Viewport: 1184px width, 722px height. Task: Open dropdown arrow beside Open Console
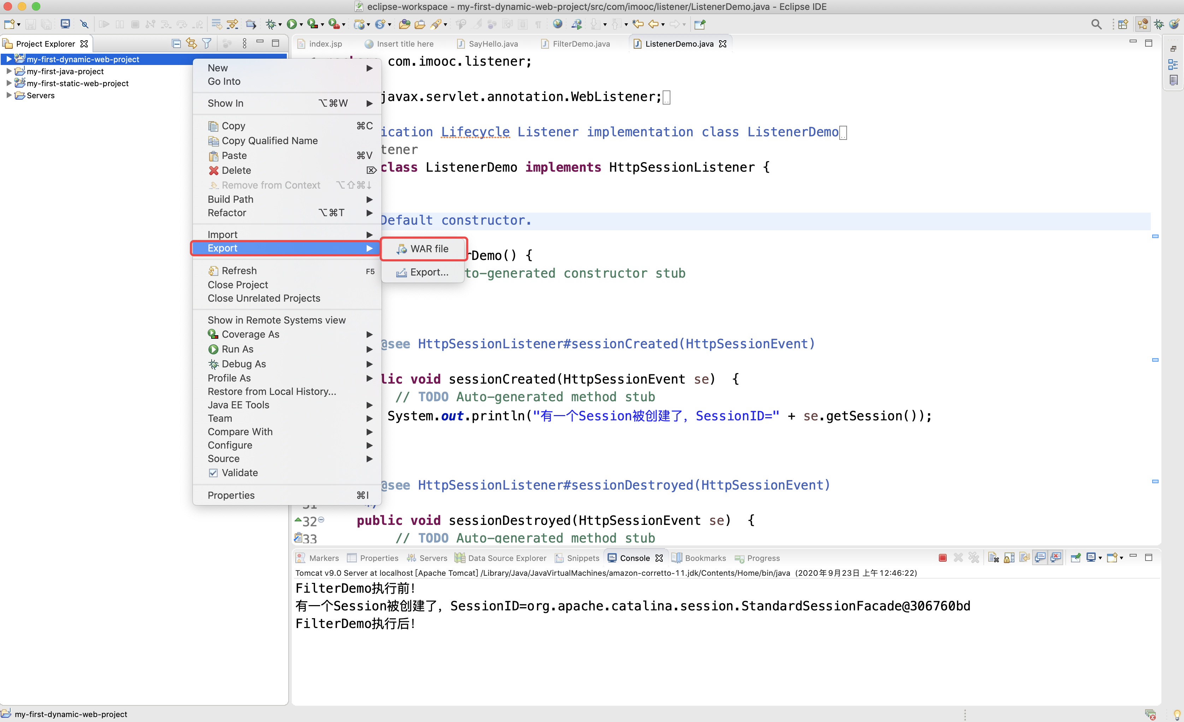tap(1121, 558)
